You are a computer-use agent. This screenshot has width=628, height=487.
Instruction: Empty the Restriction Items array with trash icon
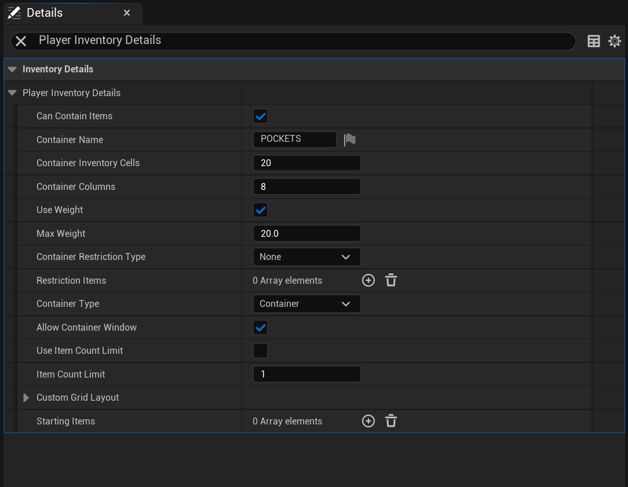(391, 280)
